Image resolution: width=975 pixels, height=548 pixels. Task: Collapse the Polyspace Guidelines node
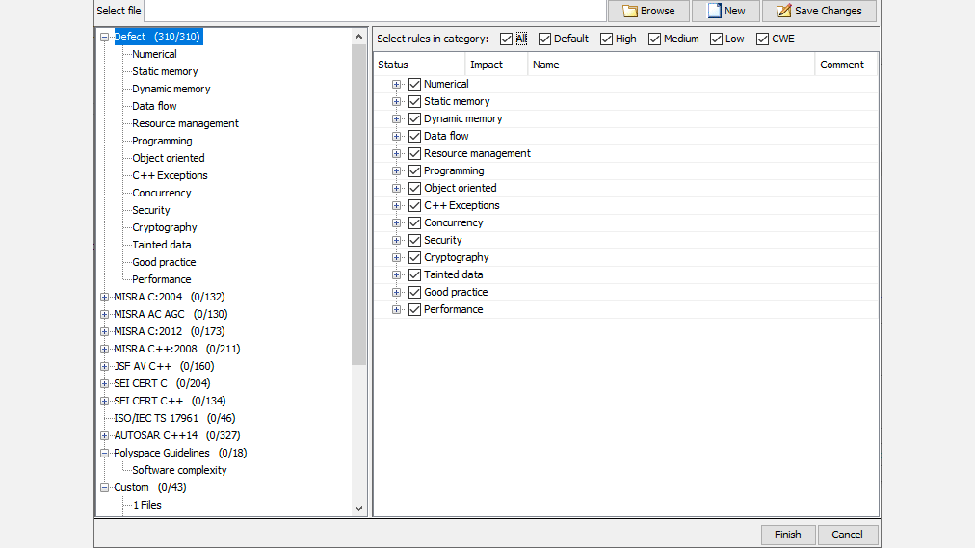104,453
